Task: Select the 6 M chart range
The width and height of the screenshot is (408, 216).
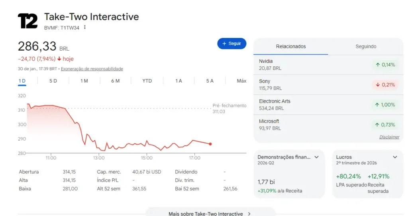Action: [115, 81]
